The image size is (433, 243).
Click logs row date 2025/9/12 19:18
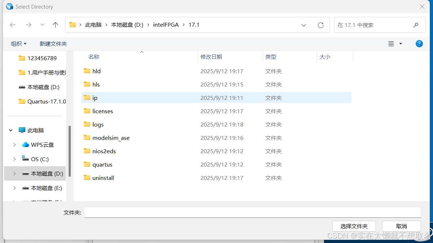point(222,125)
